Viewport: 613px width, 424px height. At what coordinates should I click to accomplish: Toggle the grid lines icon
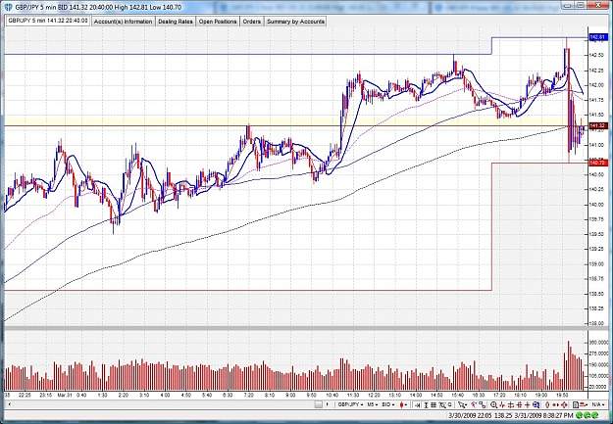[x=434, y=404]
